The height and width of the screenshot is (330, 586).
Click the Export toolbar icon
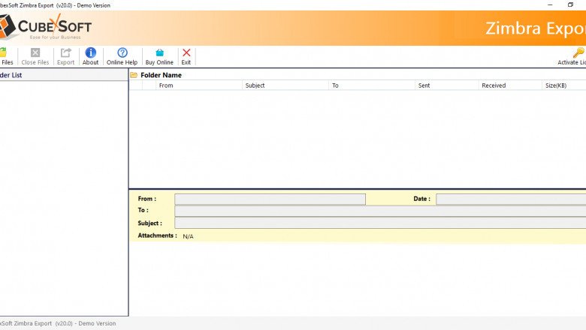click(66, 52)
